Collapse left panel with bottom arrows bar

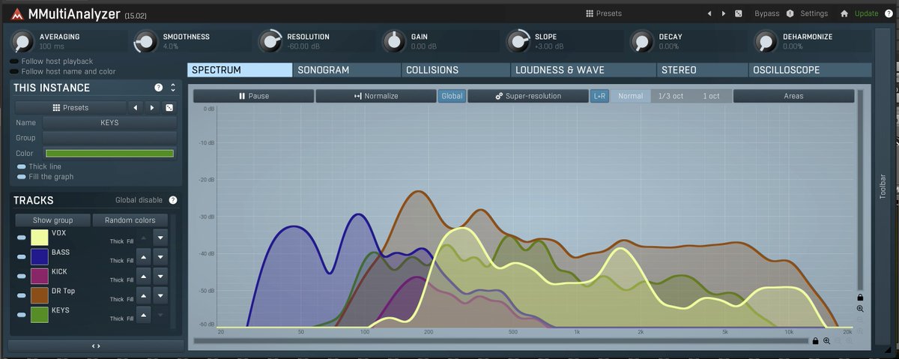(x=96, y=346)
